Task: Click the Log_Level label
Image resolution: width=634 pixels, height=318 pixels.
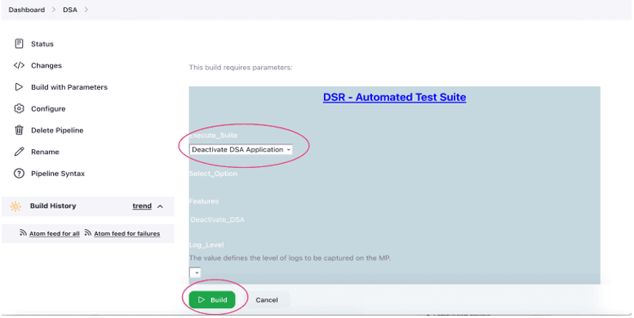Action: [206, 245]
